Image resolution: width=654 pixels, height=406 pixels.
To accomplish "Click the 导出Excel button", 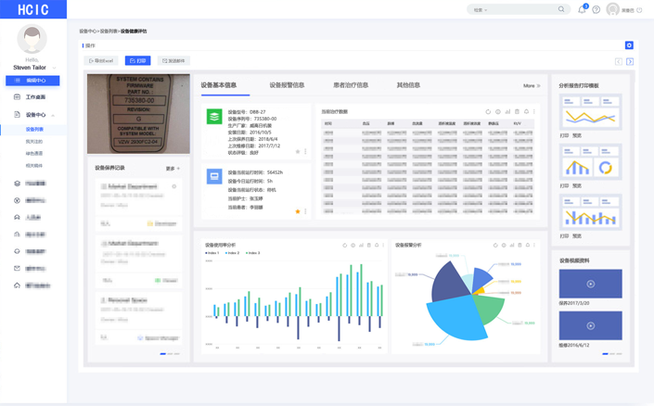I will click(101, 61).
